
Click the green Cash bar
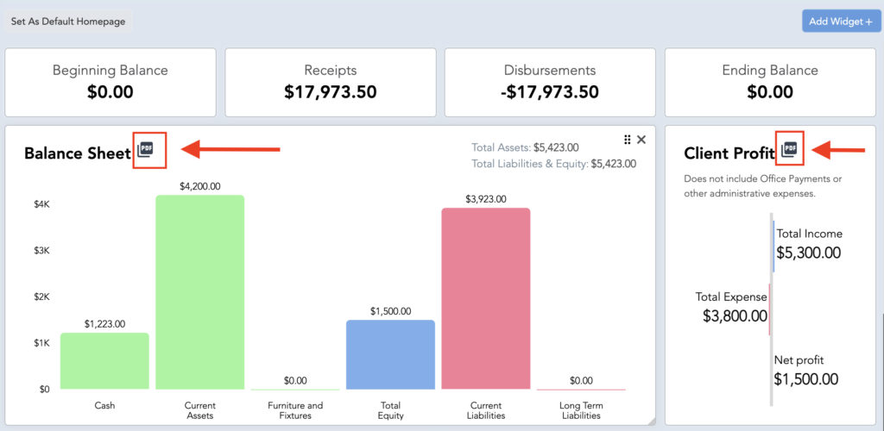104,361
